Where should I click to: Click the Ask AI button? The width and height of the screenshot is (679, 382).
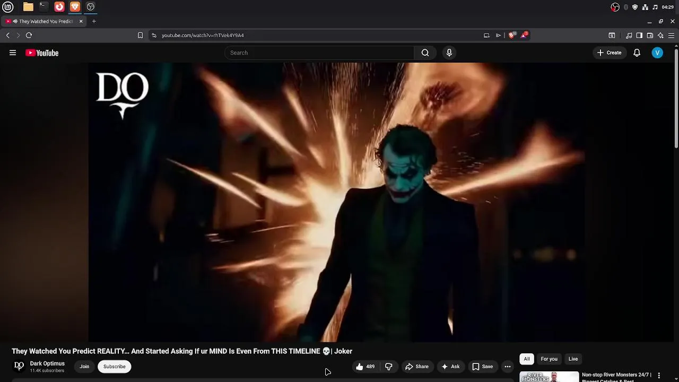[450, 367]
